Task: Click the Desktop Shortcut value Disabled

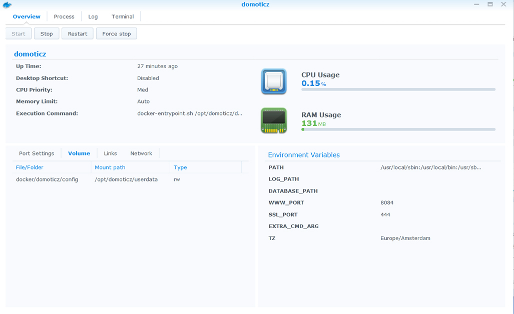Action: (148, 78)
